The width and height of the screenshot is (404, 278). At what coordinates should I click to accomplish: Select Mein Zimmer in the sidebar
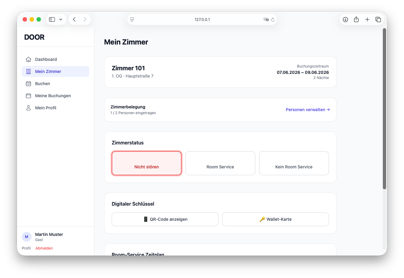tap(55, 71)
